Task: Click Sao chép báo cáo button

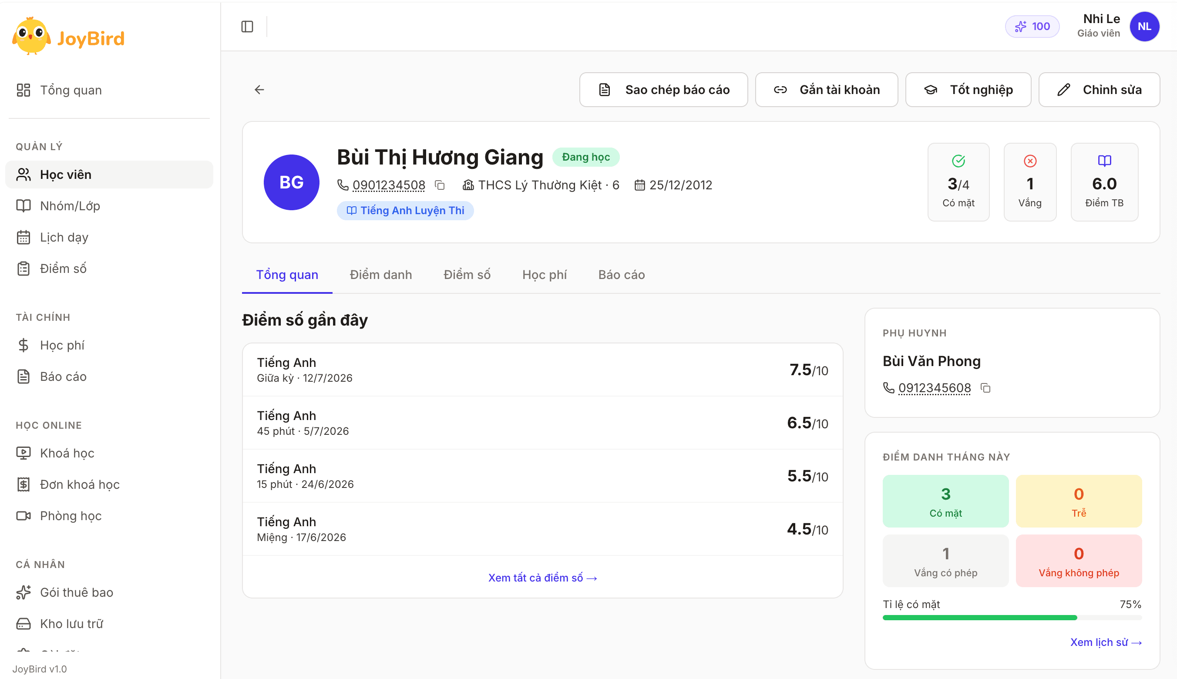Action: pyautogui.click(x=663, y=90)
